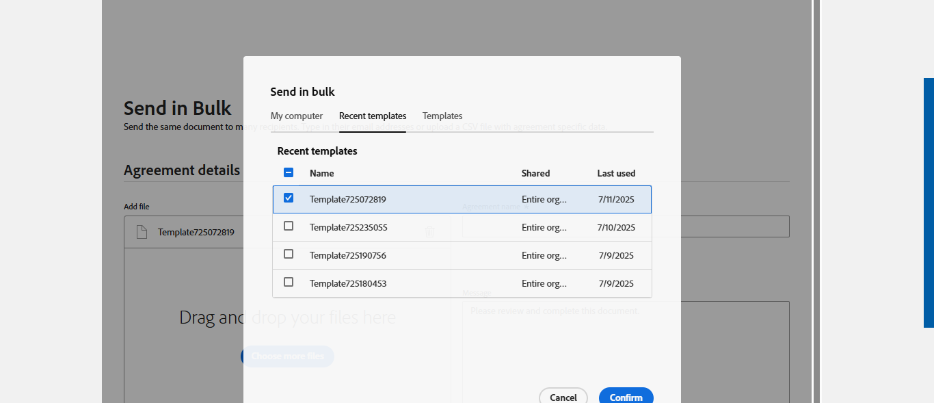Toggle the select-all checkbox in the table header

[x=289, y=173]
